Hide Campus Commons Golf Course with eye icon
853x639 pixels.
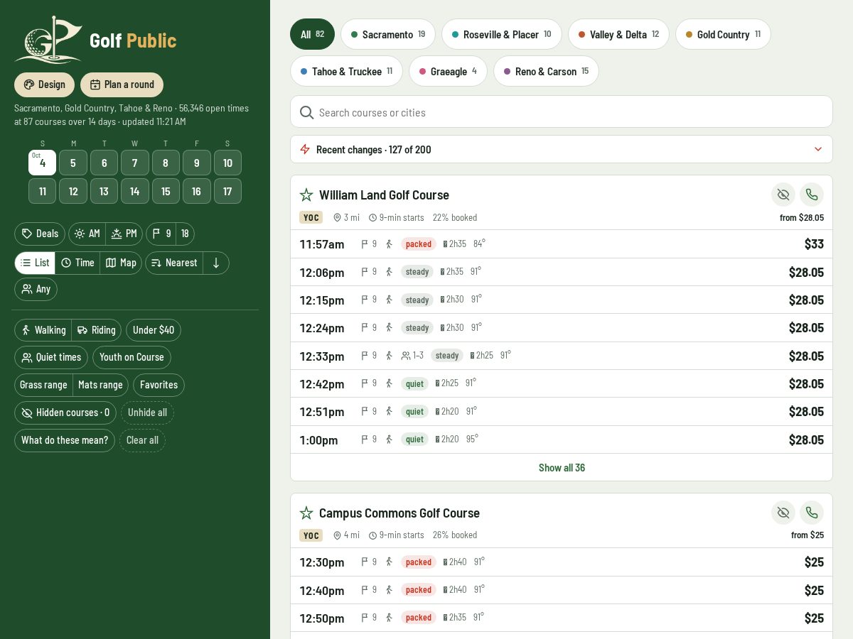[x=783, y=513]
